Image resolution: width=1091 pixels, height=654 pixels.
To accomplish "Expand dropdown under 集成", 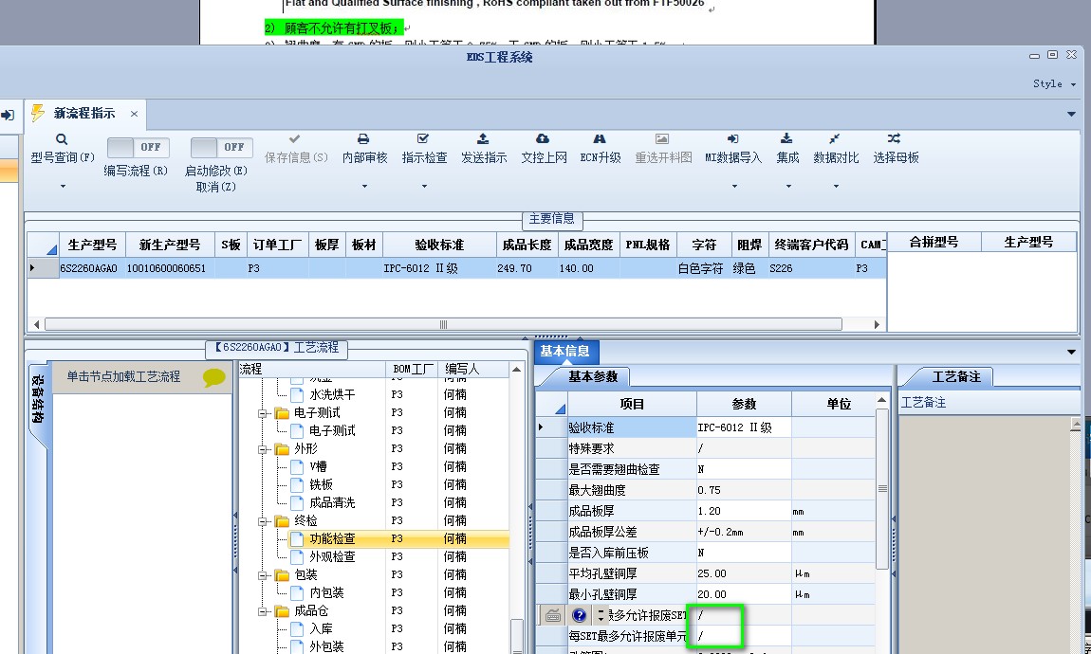I will coord(788,187).
